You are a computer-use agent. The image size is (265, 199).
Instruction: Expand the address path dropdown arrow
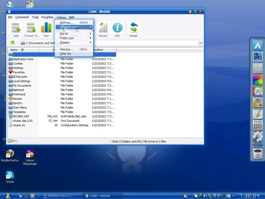200,43
